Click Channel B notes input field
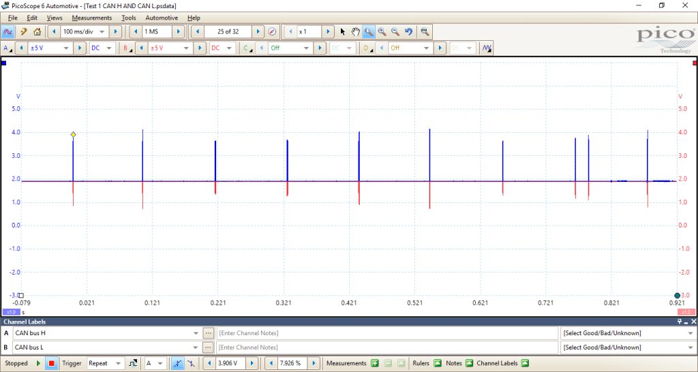 point(387,347)
